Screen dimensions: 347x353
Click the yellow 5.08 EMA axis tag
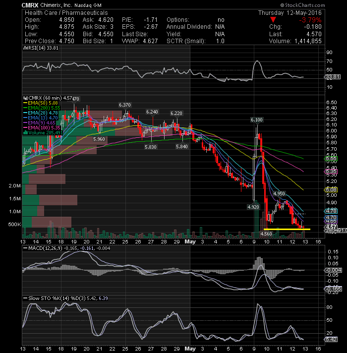[331, 189]
